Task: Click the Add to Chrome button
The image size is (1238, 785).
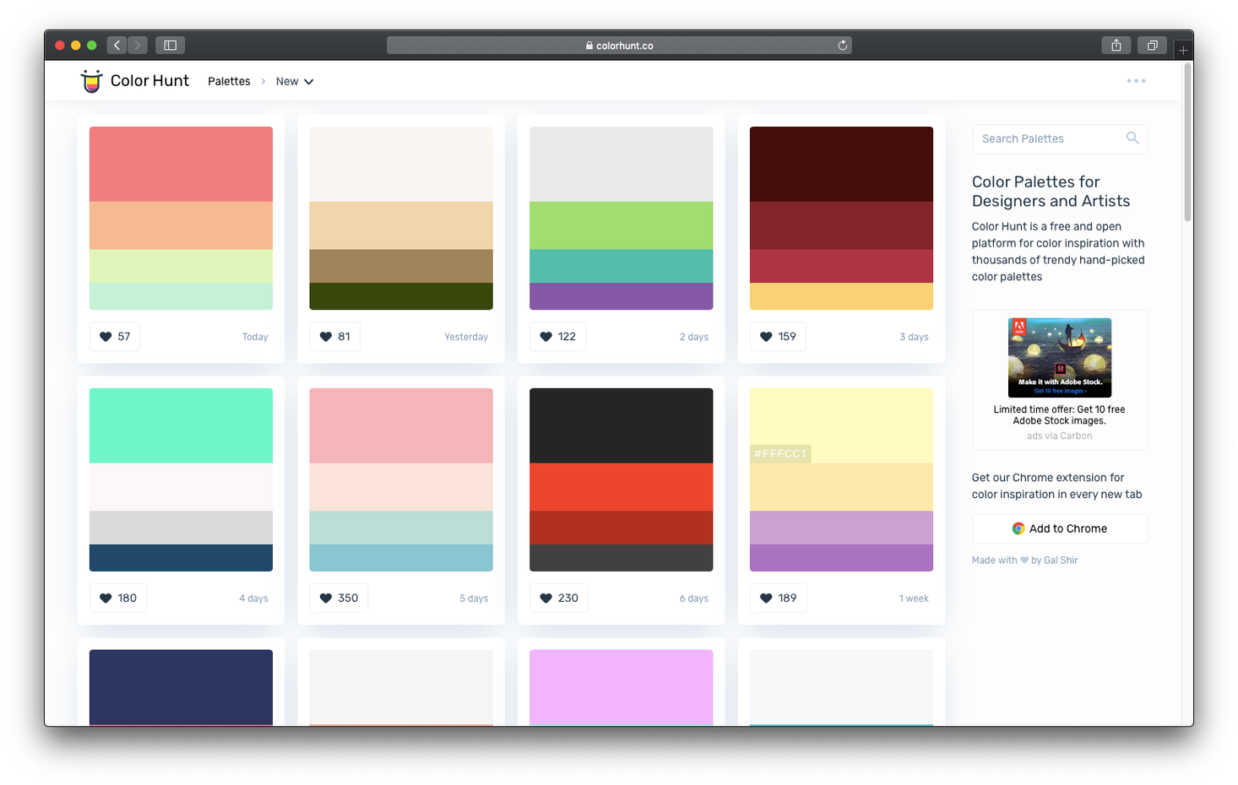Action: pos(1060,529)
